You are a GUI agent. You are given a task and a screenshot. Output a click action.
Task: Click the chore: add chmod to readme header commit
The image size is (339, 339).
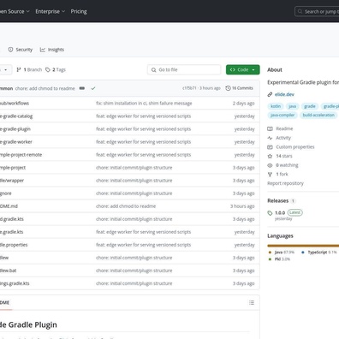pos(45,88)
